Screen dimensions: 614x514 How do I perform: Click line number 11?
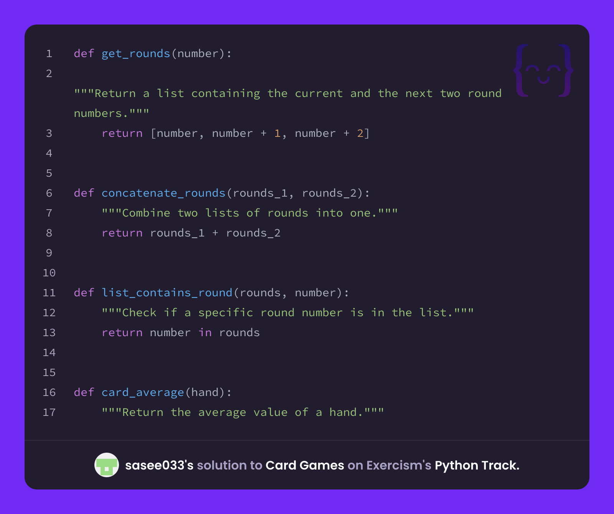49,293
